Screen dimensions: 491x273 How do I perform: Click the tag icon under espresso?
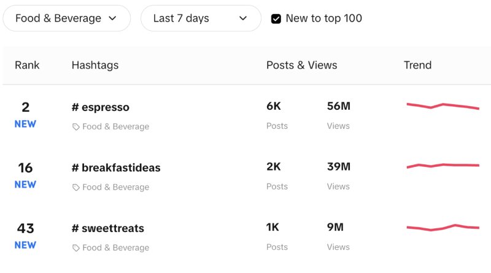[76, 127]
